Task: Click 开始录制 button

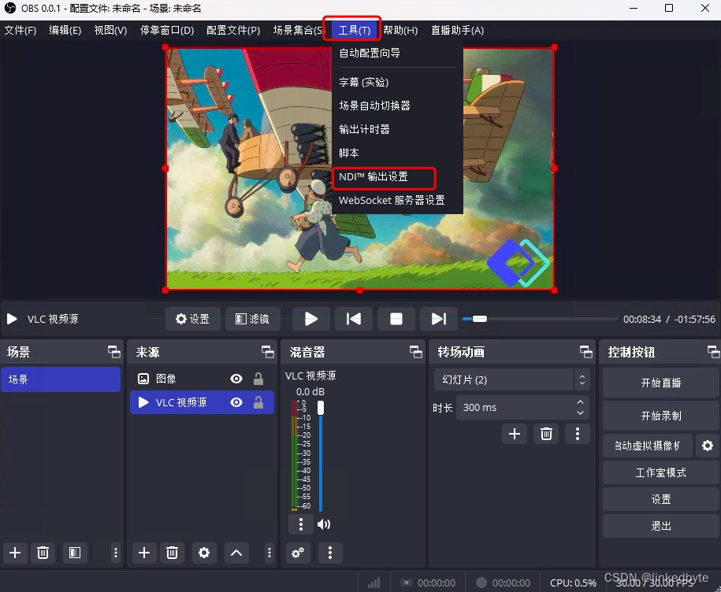Action: click(x=661, y=416)
